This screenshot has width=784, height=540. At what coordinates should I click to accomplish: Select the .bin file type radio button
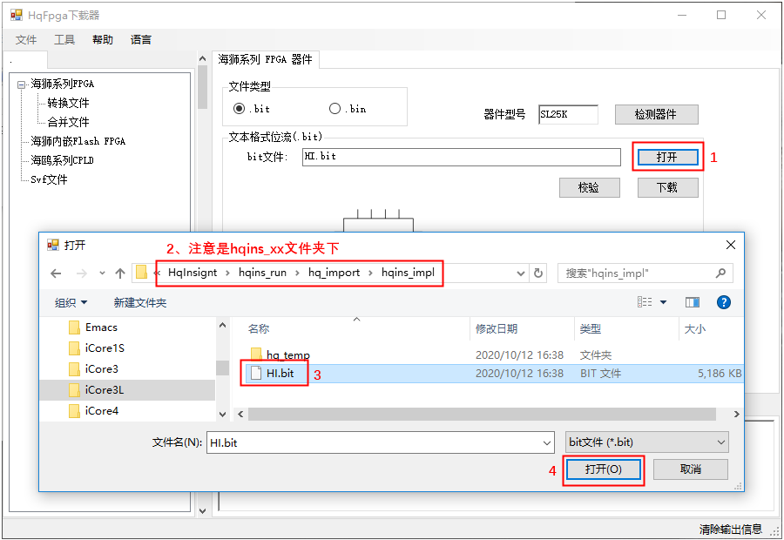(335, 109)
